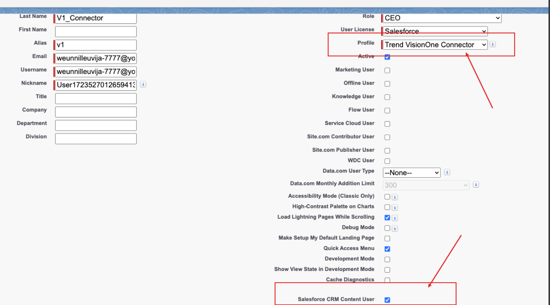The width and height of the screenshot is (550, 305).
Task: View info for Load Lightning Pages option
Action: click(x=395, y=218)
